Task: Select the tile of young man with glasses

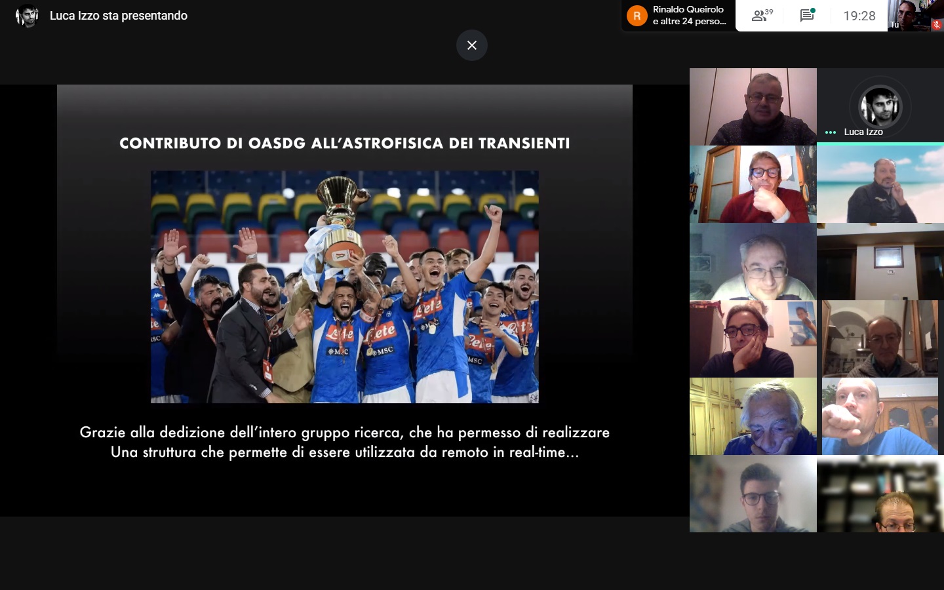Action: coord(753,494)
